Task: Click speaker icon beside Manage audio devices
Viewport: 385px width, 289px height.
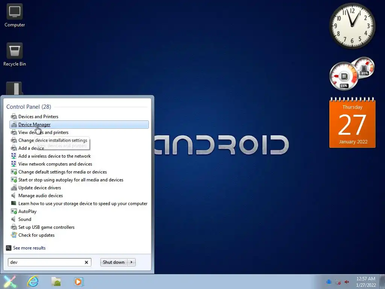Action: pyautogui.click(x=14, y=196)
